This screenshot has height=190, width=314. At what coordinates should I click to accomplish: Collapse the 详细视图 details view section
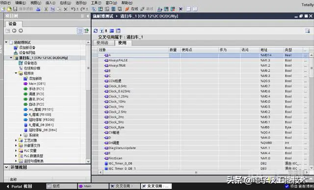point(6,167)
